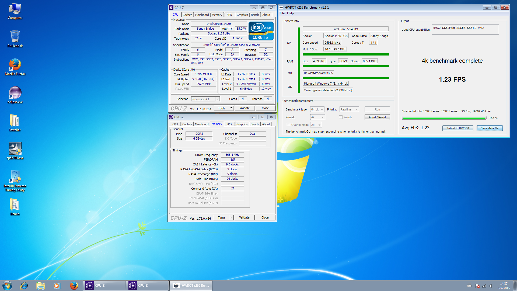Click Validate in bottom CPU-Z window

coord(244,217)
